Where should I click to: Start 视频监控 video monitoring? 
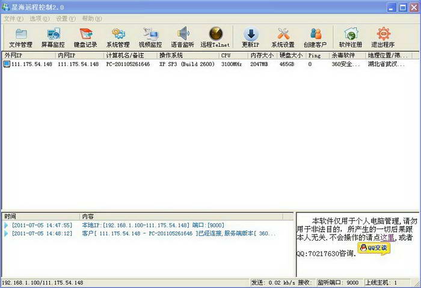150,37
